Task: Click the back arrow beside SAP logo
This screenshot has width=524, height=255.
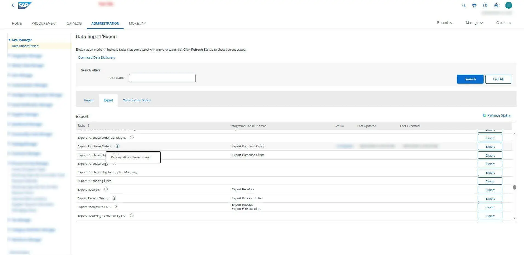Action: pyautogui.click(x=13, y=5)
